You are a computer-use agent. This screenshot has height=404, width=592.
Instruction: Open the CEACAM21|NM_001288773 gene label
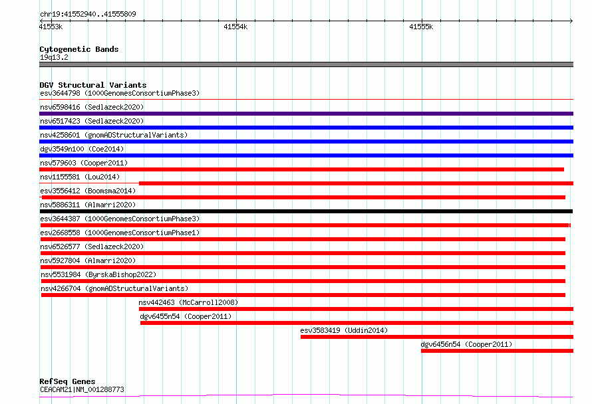pyautogui.click(x=82, y=389)
